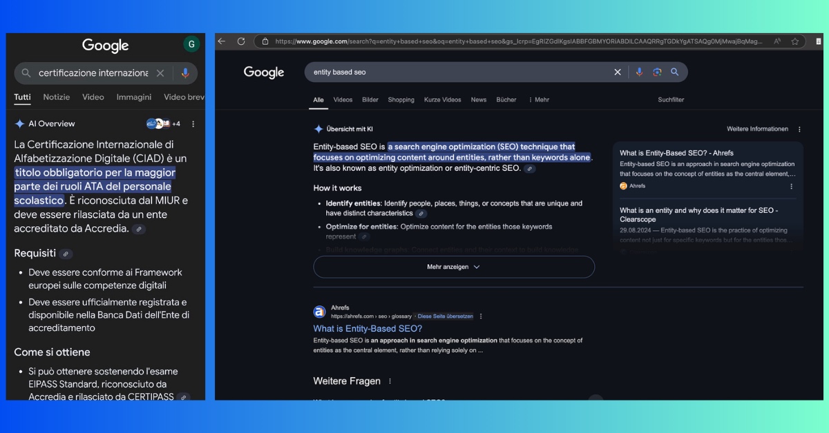Open the Kurze Videos tab
Viewport: 829px width, 433px height.
tap(443, 100)
